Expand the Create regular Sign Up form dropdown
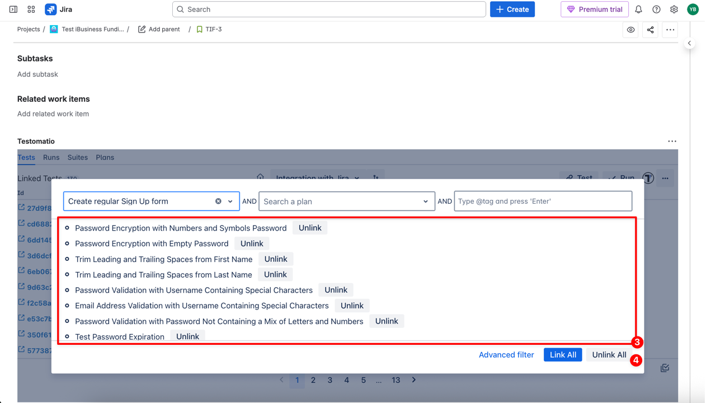This screenshot has height=403, width=716. point(230,201)
